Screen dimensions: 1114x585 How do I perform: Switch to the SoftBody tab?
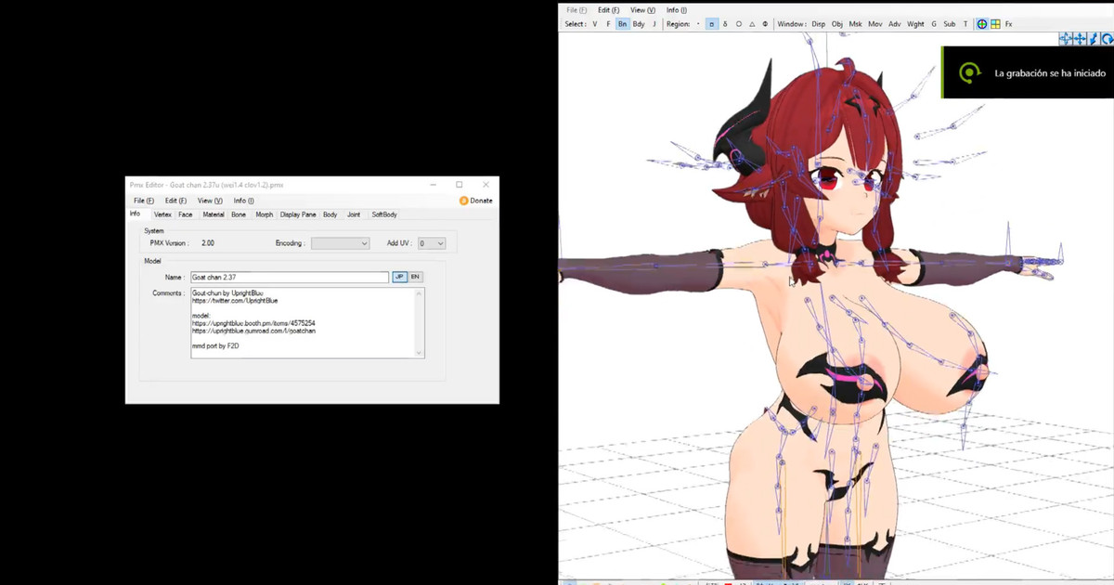(384, 214)
